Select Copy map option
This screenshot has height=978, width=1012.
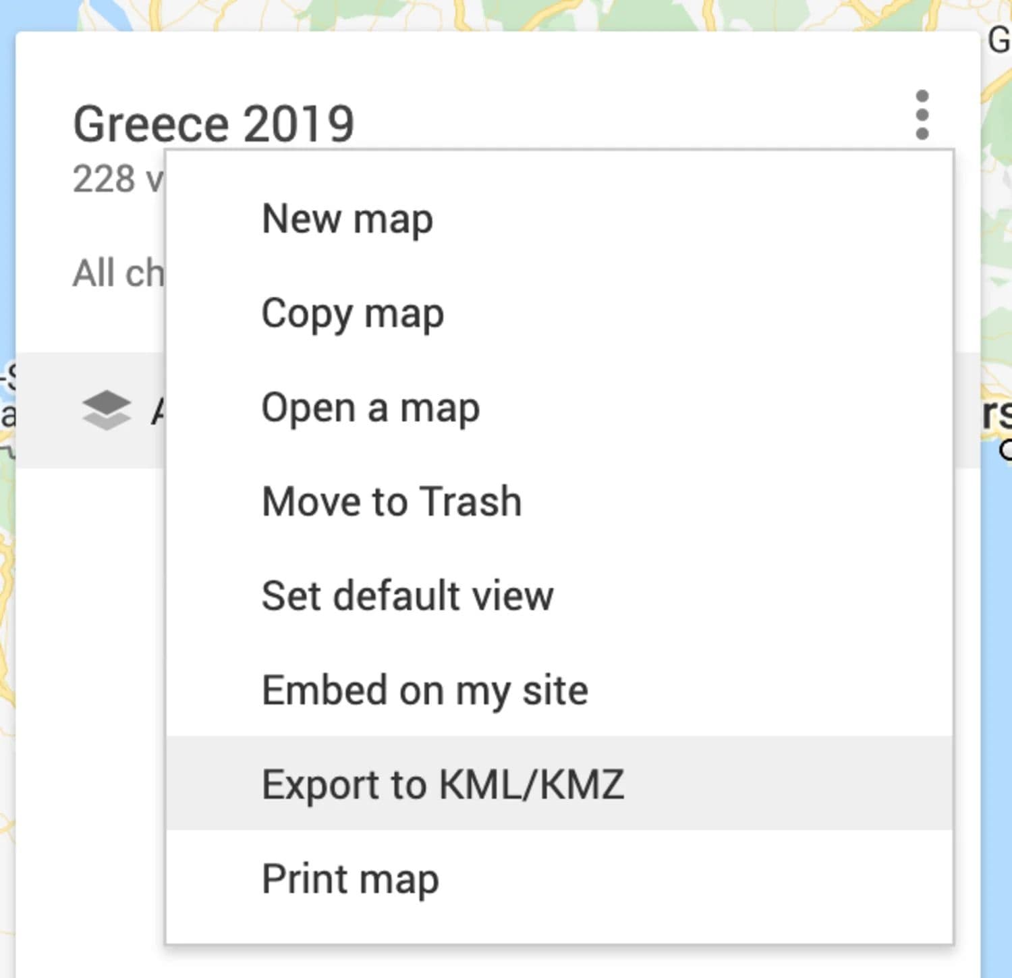(x=559, y=313)
